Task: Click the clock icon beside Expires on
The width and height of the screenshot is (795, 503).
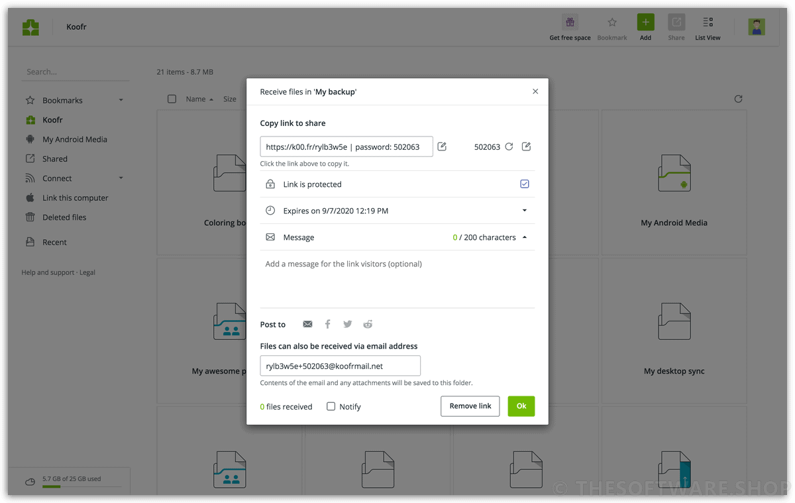Action: 270,211
